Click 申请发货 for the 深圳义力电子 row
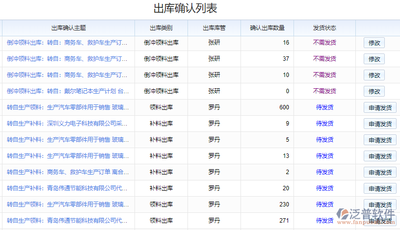400x230 pixels. point(380,124)
